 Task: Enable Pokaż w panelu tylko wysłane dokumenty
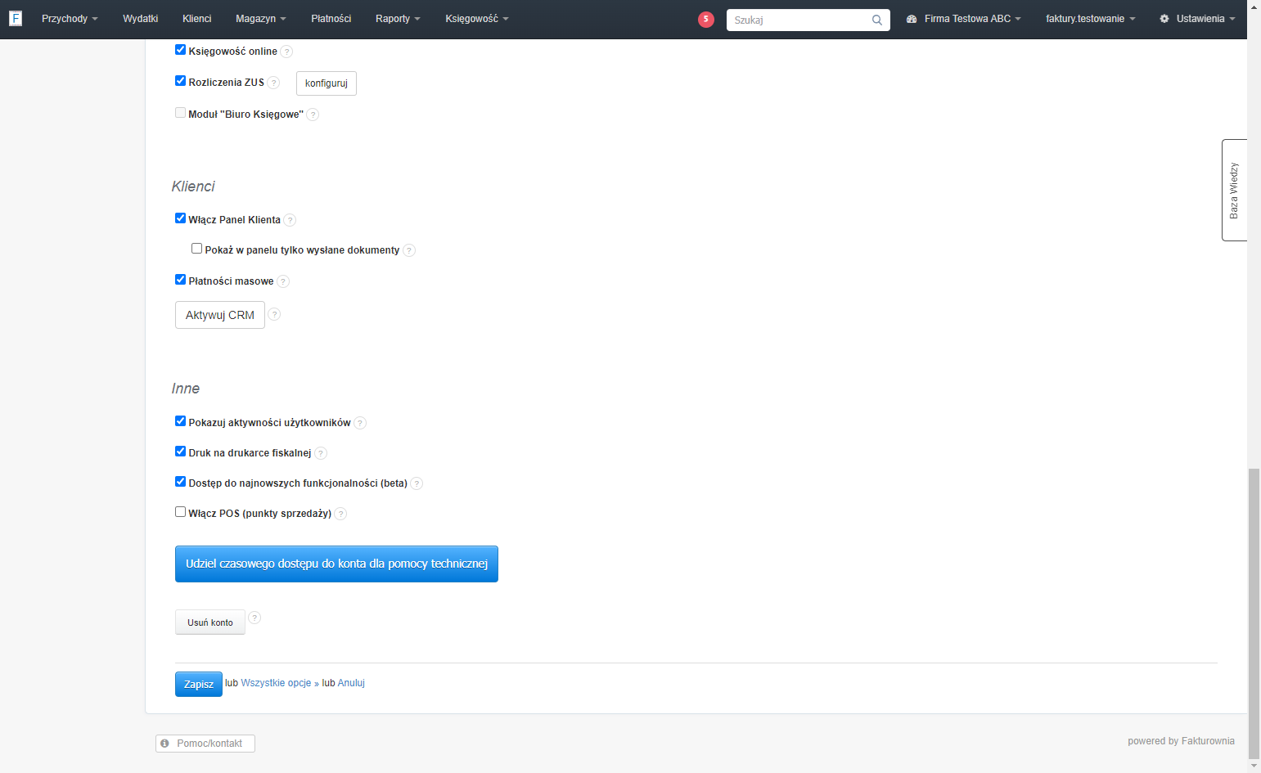tap(196, 249)
